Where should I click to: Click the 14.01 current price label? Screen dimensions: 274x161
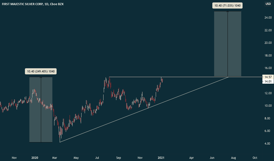click(268, 81)
